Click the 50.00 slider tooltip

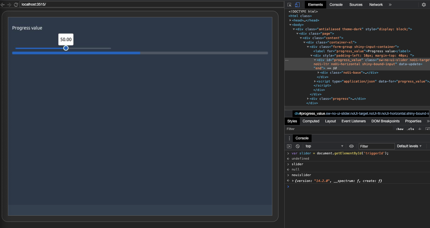66,39
